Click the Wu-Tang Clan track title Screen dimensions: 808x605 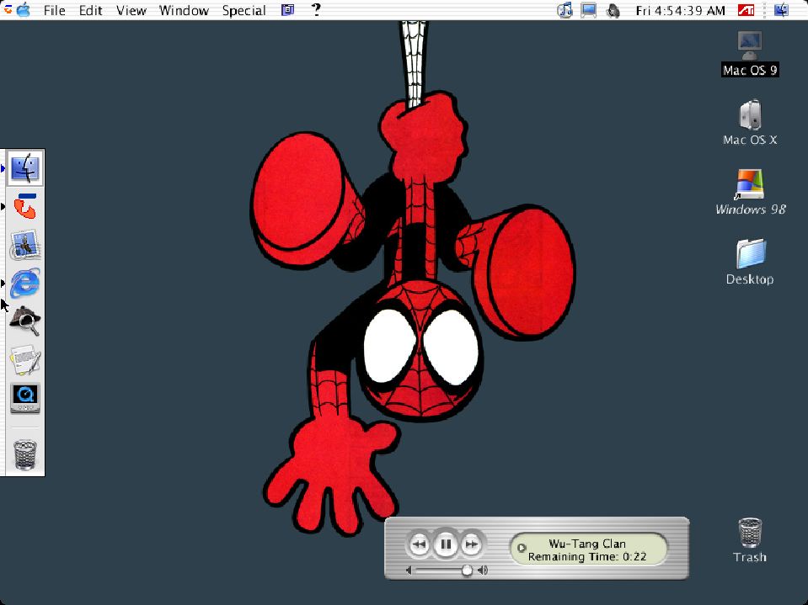587,544
